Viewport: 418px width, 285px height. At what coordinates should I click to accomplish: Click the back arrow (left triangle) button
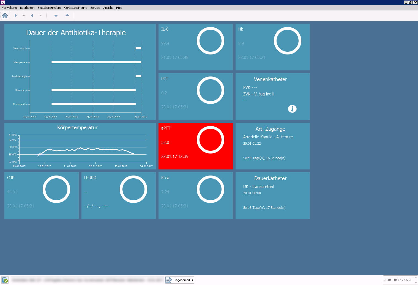pyautogui.click(x=32, y=16)
